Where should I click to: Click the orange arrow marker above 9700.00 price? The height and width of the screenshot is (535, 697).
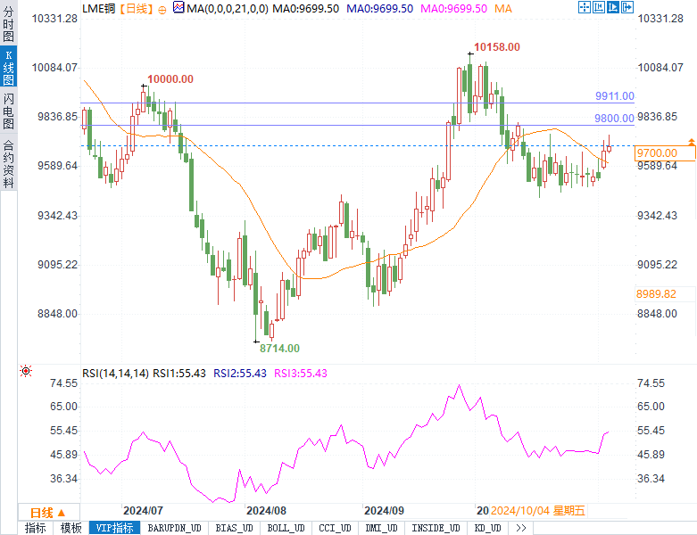click(x=691, y=143)
